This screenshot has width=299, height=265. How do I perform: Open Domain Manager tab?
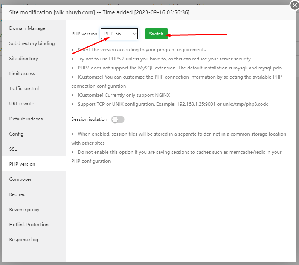coord(34,28)
